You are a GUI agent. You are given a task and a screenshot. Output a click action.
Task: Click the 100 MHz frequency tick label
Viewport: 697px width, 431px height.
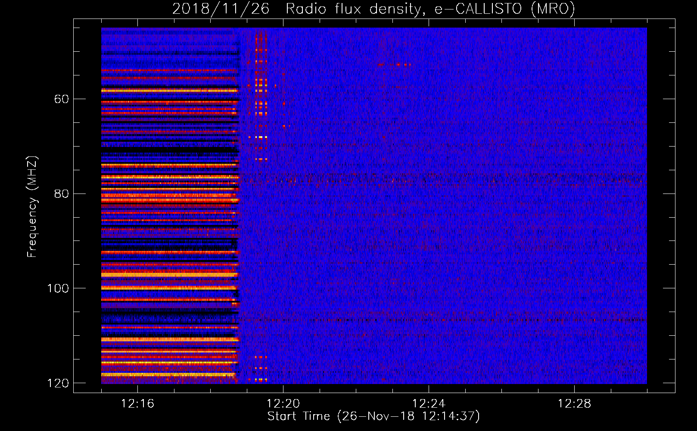(x=58, y=288)
